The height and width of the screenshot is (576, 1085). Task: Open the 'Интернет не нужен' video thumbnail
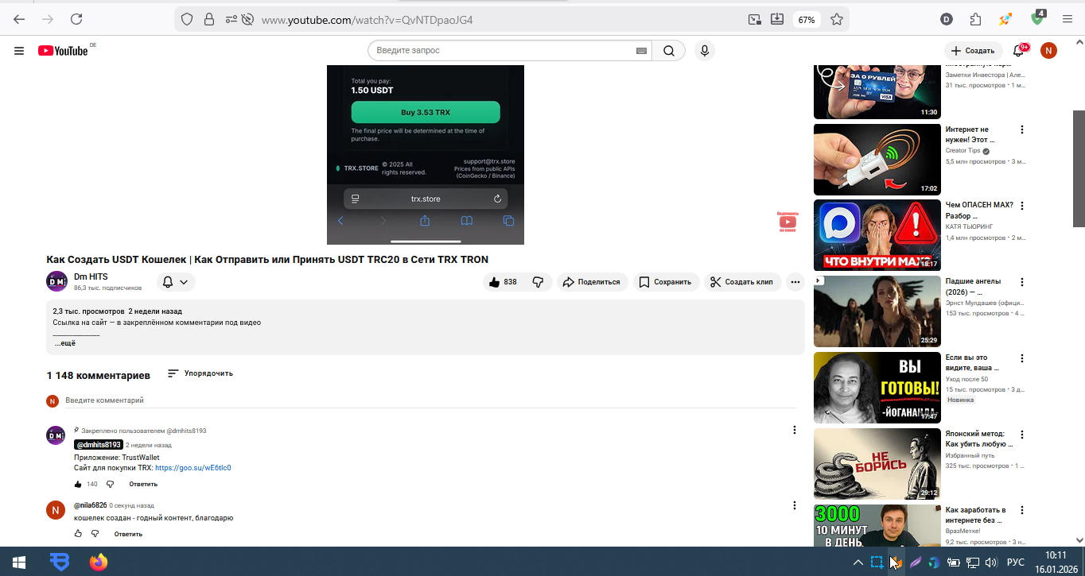click(877, 160)
